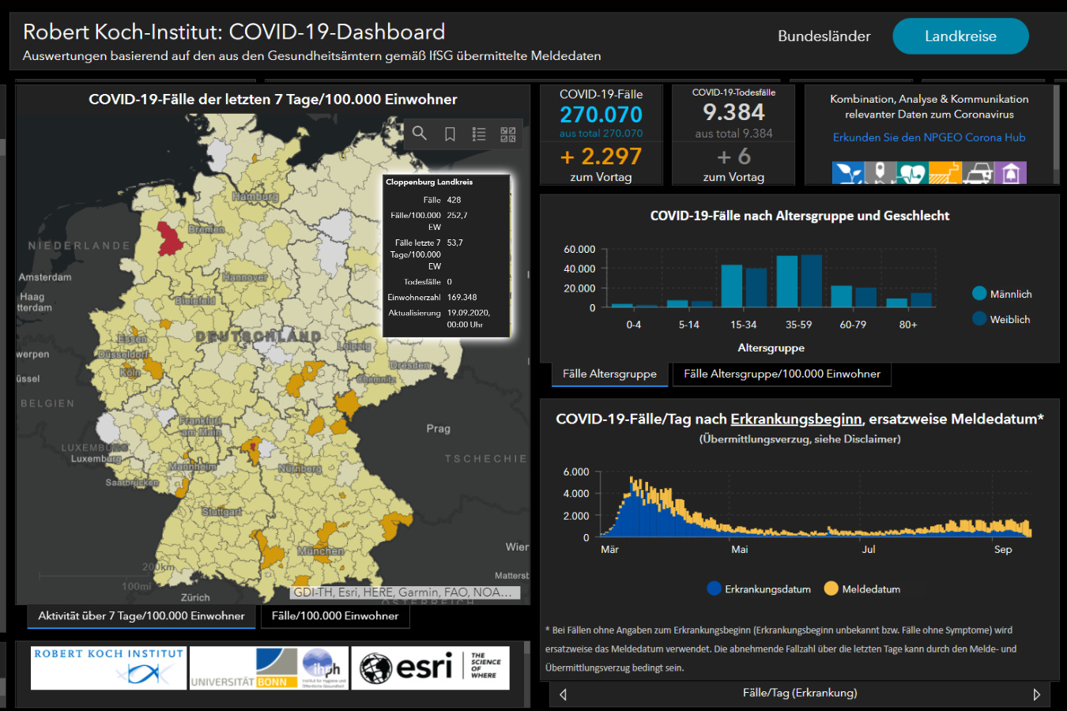Show the map legend list
This screenshot has width=1067, height=711.
coord(479,134)
